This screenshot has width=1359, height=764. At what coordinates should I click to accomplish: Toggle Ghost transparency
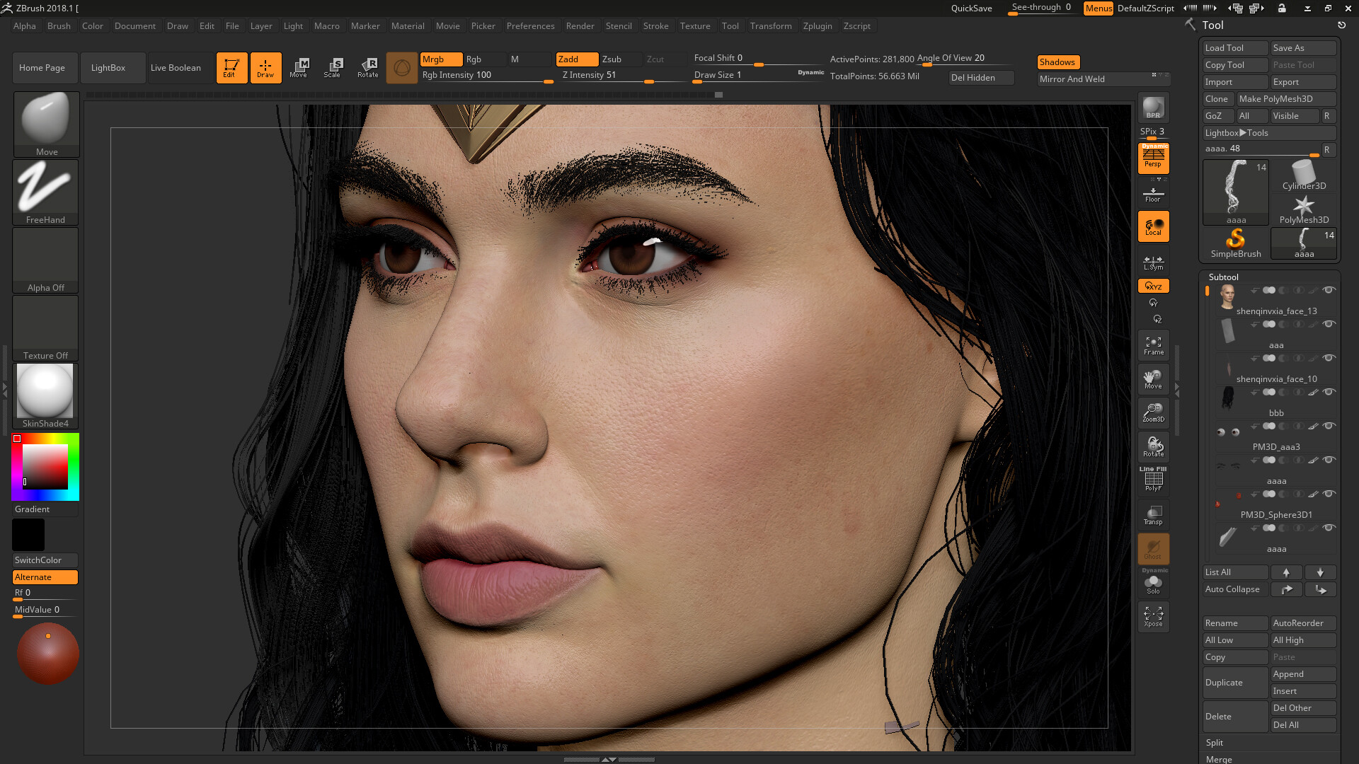[1153, 549]
